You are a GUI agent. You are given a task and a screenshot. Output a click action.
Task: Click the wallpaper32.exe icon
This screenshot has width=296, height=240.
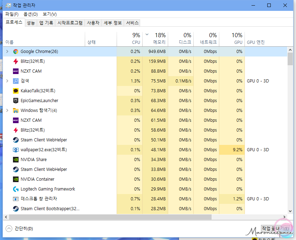[16, 150]
